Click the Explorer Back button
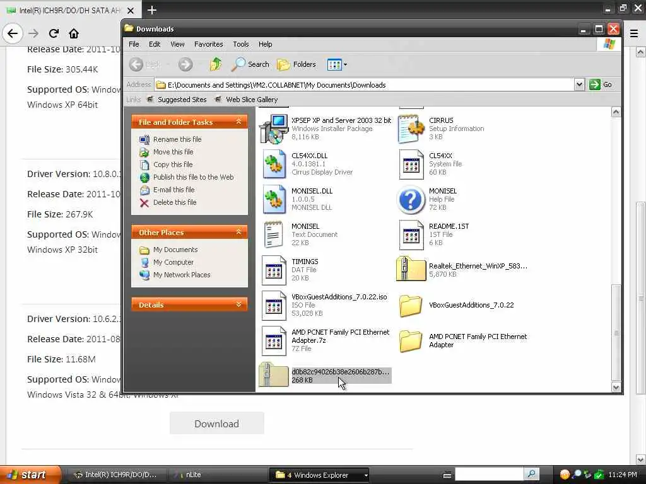 point(145,64)
